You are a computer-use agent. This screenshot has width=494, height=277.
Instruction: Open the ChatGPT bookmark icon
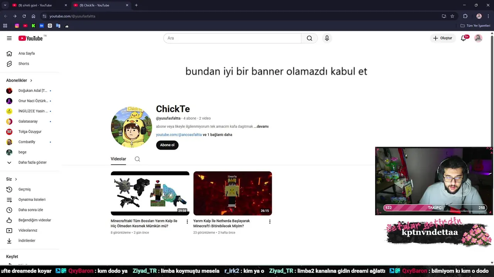(x=50, y=26)
